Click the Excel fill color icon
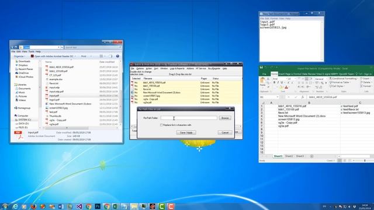Image resolution: width=374 pixels, height=210 pixels. [281, 87]
